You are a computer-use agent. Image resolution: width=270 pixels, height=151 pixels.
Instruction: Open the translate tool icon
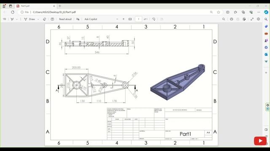[x=78, y=19]
